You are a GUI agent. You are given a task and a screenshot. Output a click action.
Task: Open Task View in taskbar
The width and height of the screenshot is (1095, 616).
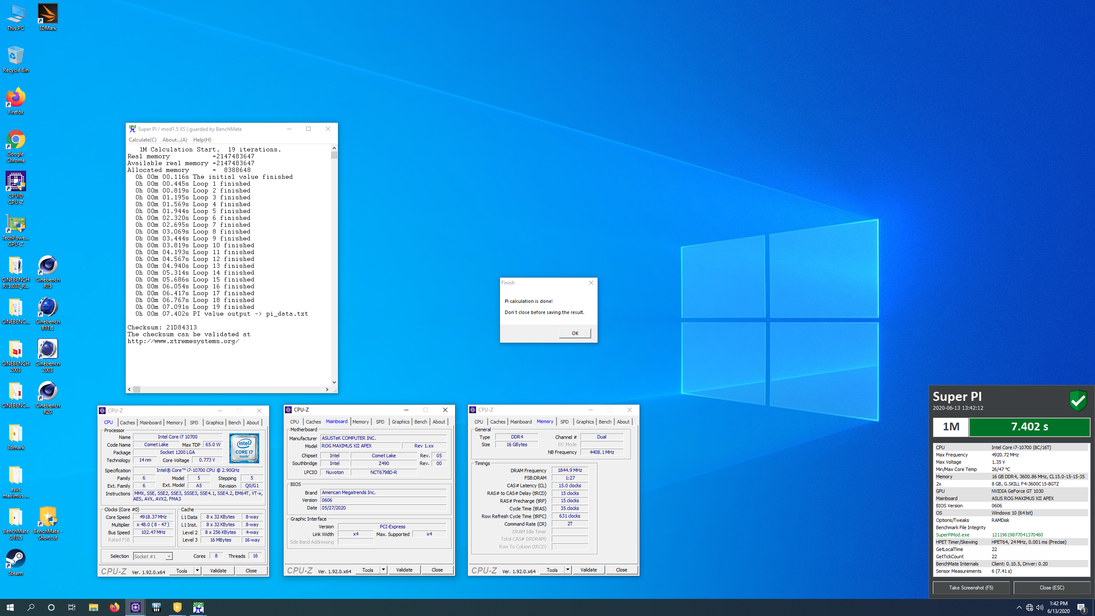[72, 607]
